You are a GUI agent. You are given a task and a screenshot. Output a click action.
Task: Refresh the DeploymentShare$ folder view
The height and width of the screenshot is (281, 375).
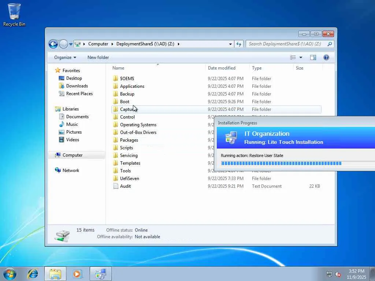(239, 44)
